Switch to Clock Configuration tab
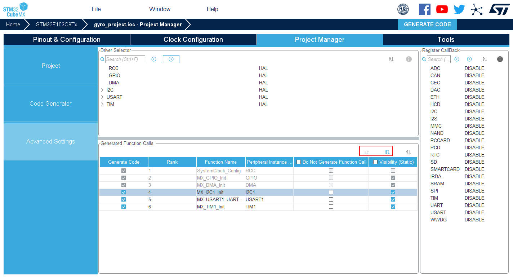This screenshot has height=278, width=513. pos(193,39)
